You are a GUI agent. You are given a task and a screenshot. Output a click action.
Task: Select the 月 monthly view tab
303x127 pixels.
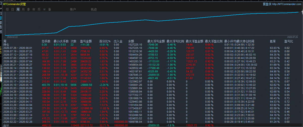(23, 10)
